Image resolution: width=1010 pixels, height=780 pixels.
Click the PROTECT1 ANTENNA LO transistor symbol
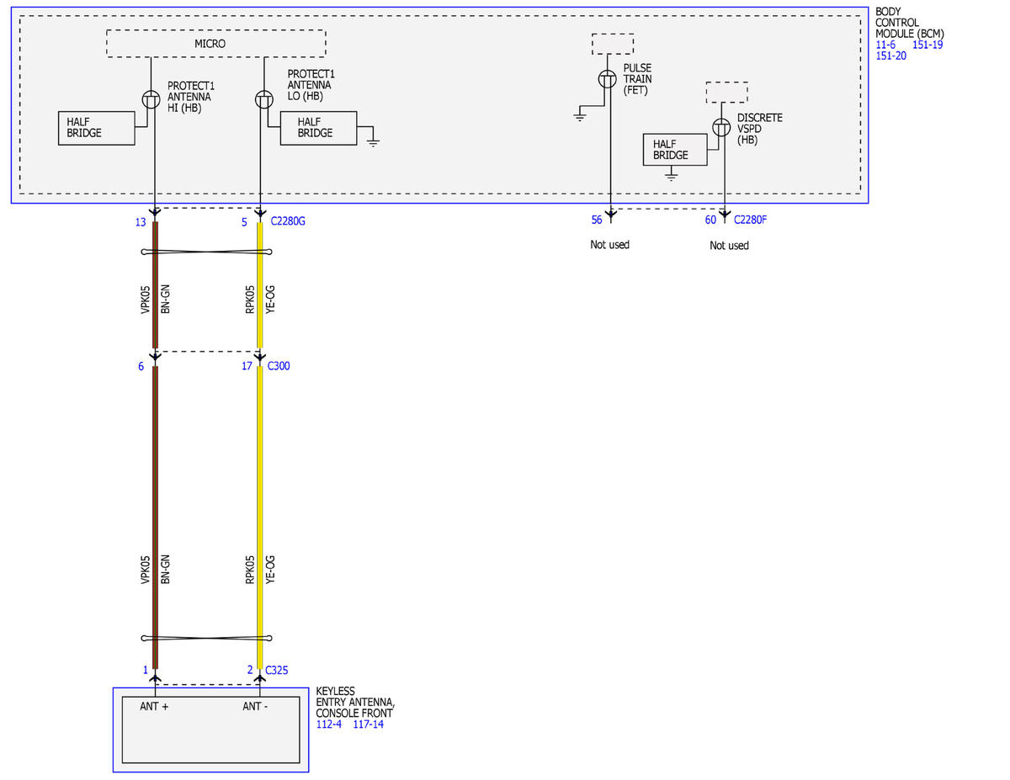point(264,100)
